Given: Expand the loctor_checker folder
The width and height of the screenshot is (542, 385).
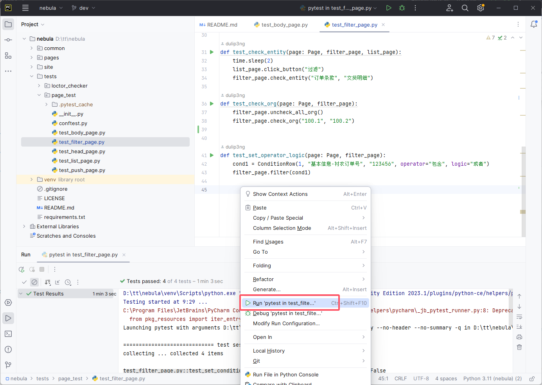Looking at the screenshot, I should click(x=39, y=86).
